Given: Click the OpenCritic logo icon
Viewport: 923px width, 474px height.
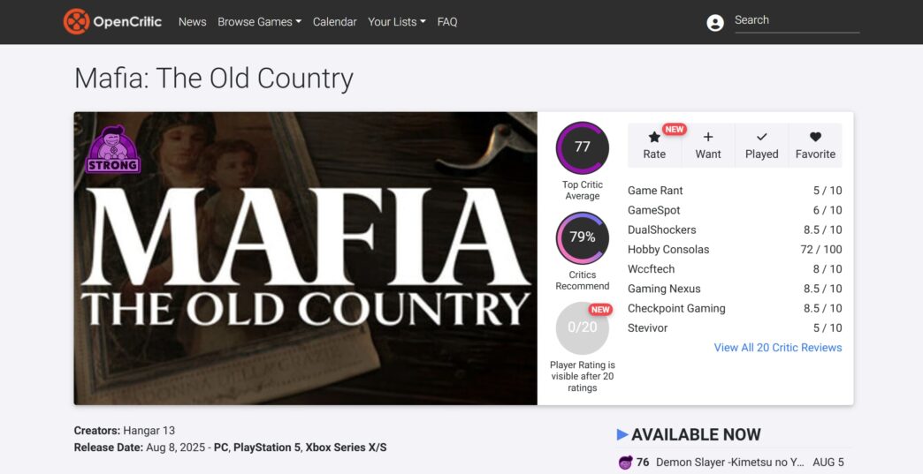Looking at the screenshot, I should pos(77,21).
